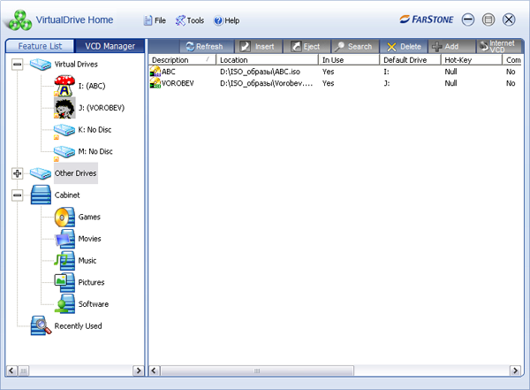Click the J: default drive cell
The image size is (530, 390).
coord(386,83)
